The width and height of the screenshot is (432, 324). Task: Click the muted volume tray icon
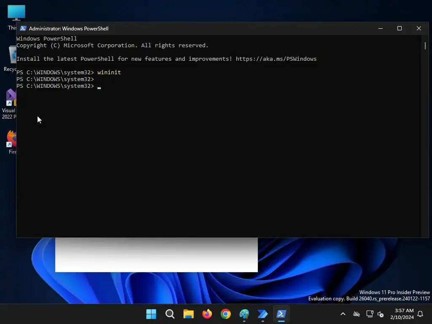381,314
